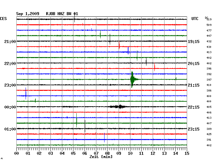
Task: Click the DC value "430"
Action: point(209,47)
